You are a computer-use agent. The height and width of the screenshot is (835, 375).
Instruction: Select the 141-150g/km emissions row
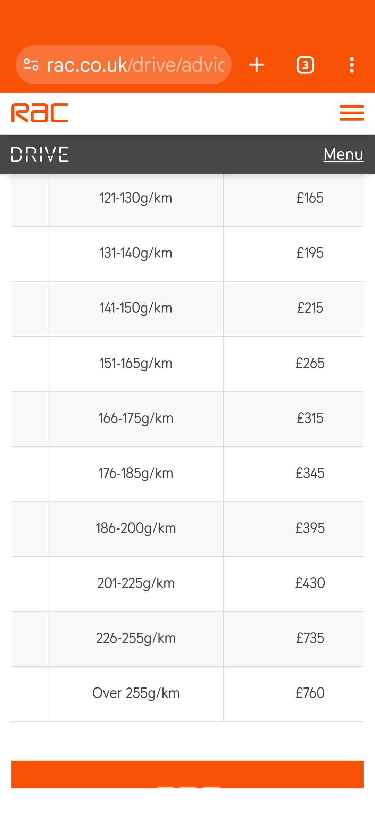(136, 308)
